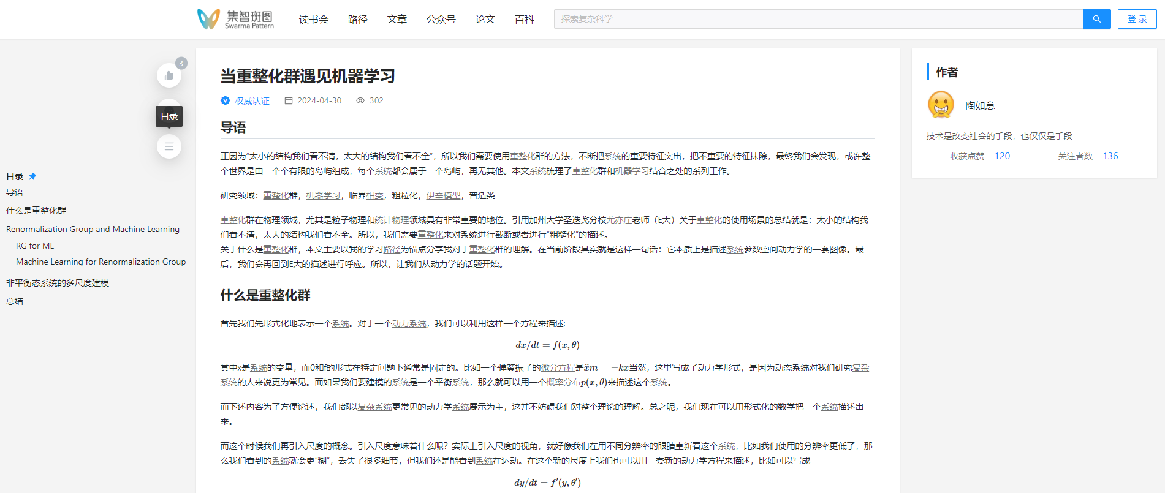
Task: Open author 陶如意 profile link
Action: click(980, 105)
